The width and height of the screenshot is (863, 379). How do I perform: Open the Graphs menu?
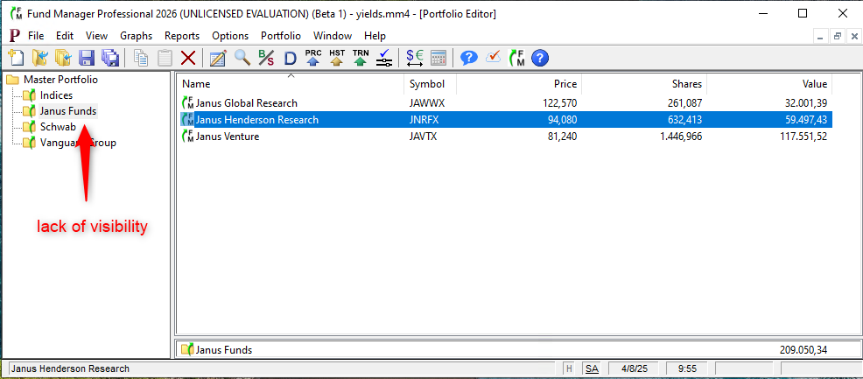(x=136, y=36)
